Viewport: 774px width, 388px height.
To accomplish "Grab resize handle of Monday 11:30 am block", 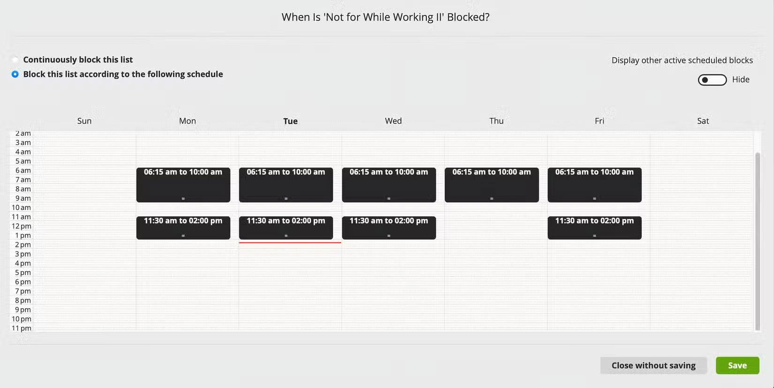I will [183, 236].
